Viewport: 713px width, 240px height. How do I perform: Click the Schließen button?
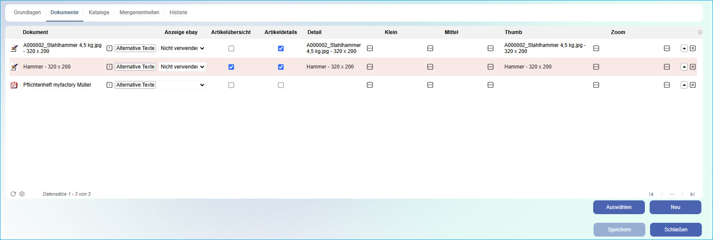coord(676,230)
